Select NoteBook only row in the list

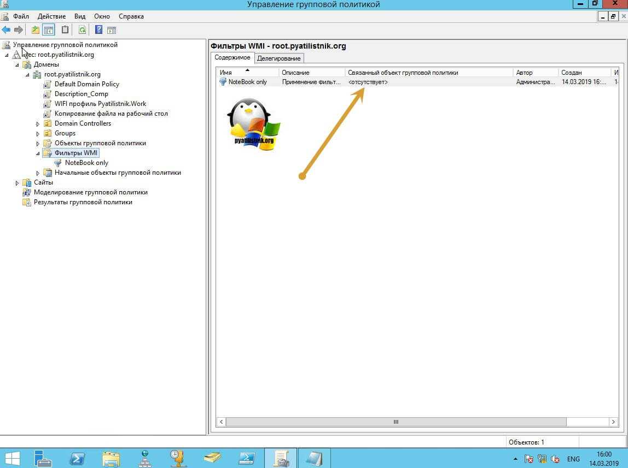coord(247,82)
